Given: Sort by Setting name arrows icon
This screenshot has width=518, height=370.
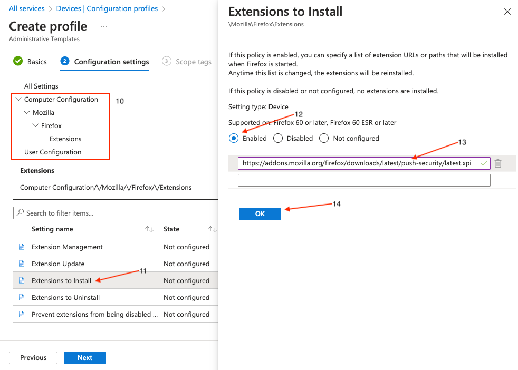Looking at the screenshot, I should coord(149,229).
